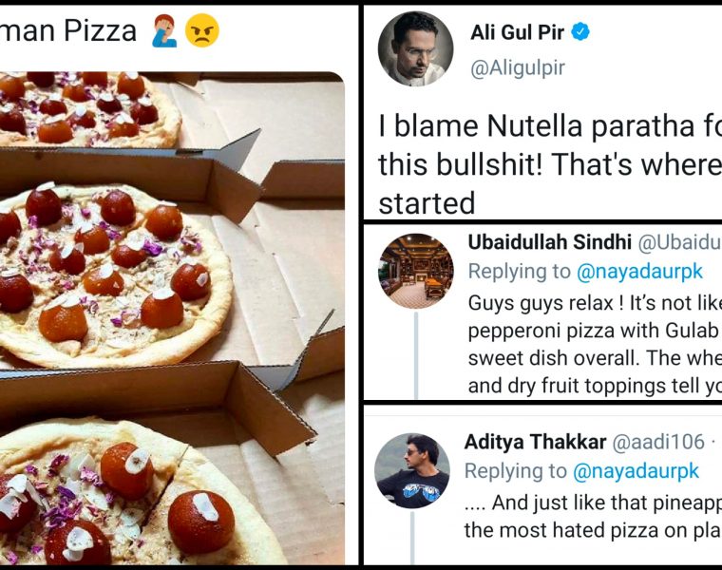Click the blue verified badge

click(580, 32)
